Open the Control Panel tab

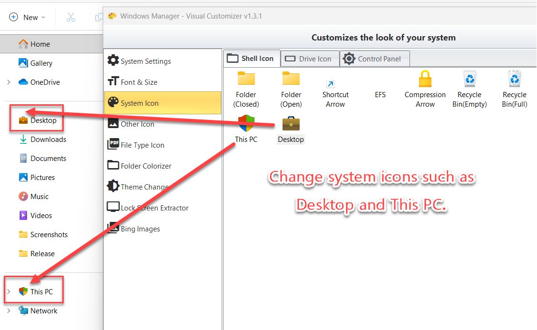tap(375, 59)
